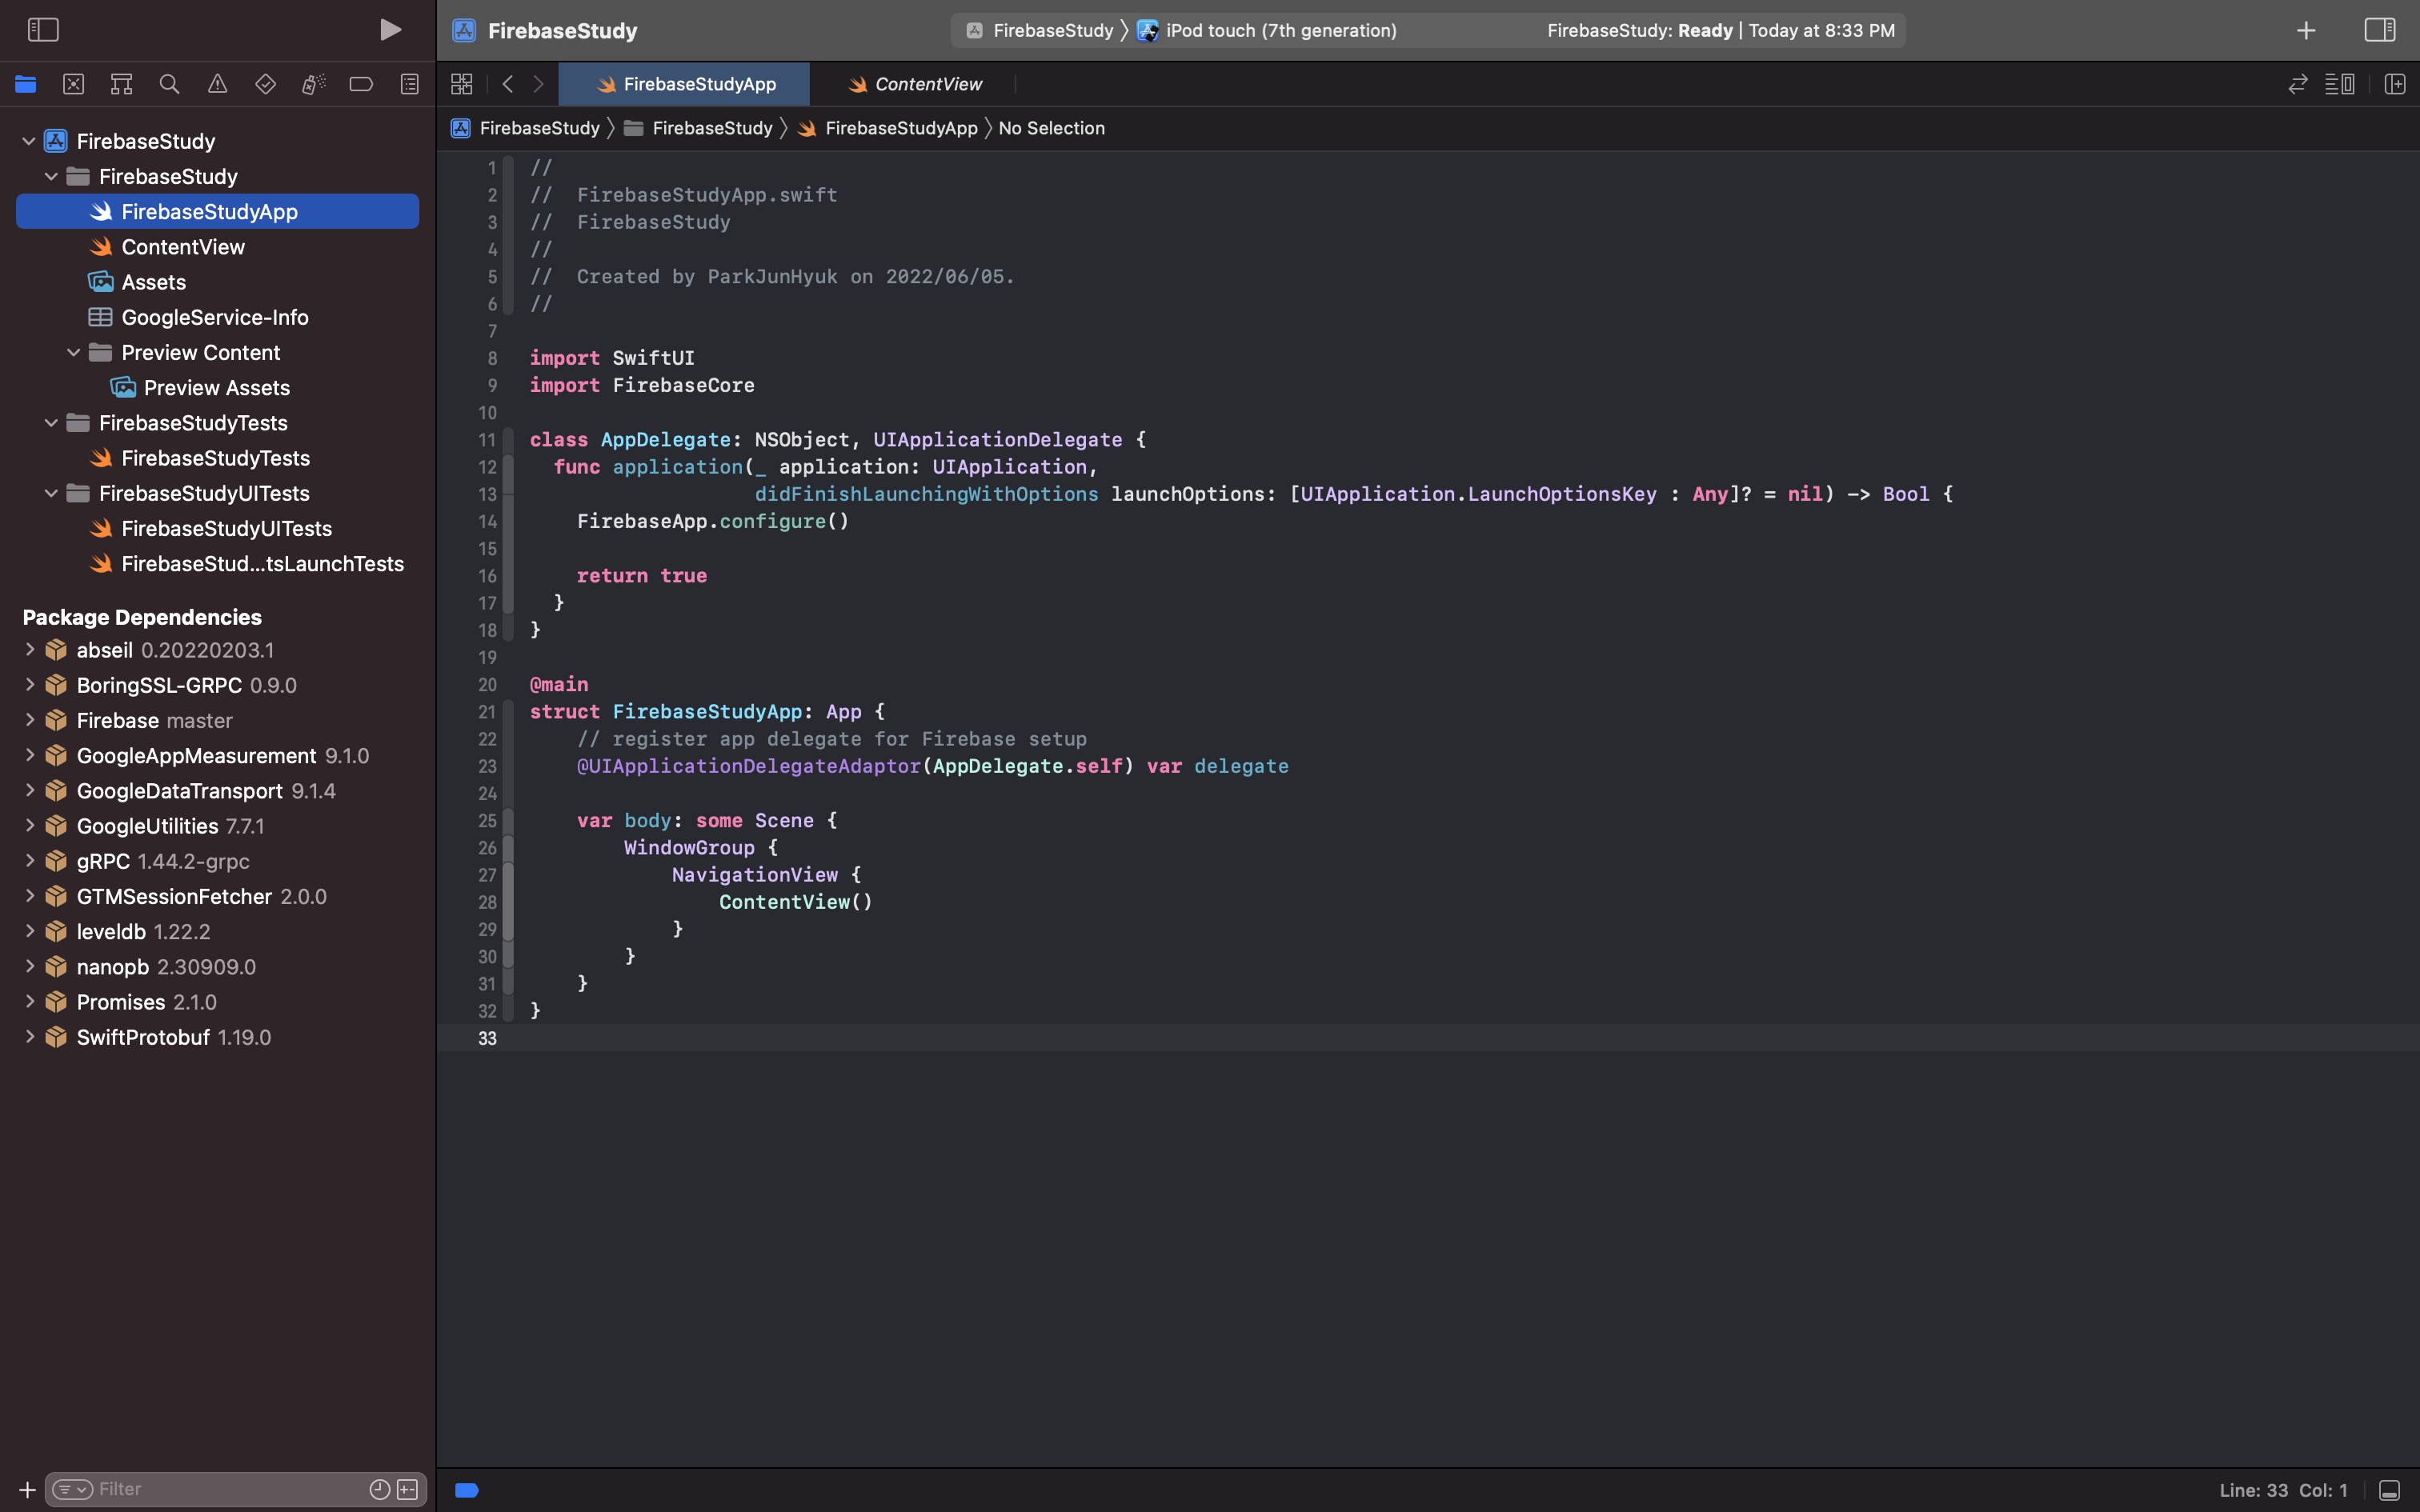Image resolution: width=2420 pixels, height=1512 pixels.
Task: Expand the abseil package
Action: [x=29, y=650]
